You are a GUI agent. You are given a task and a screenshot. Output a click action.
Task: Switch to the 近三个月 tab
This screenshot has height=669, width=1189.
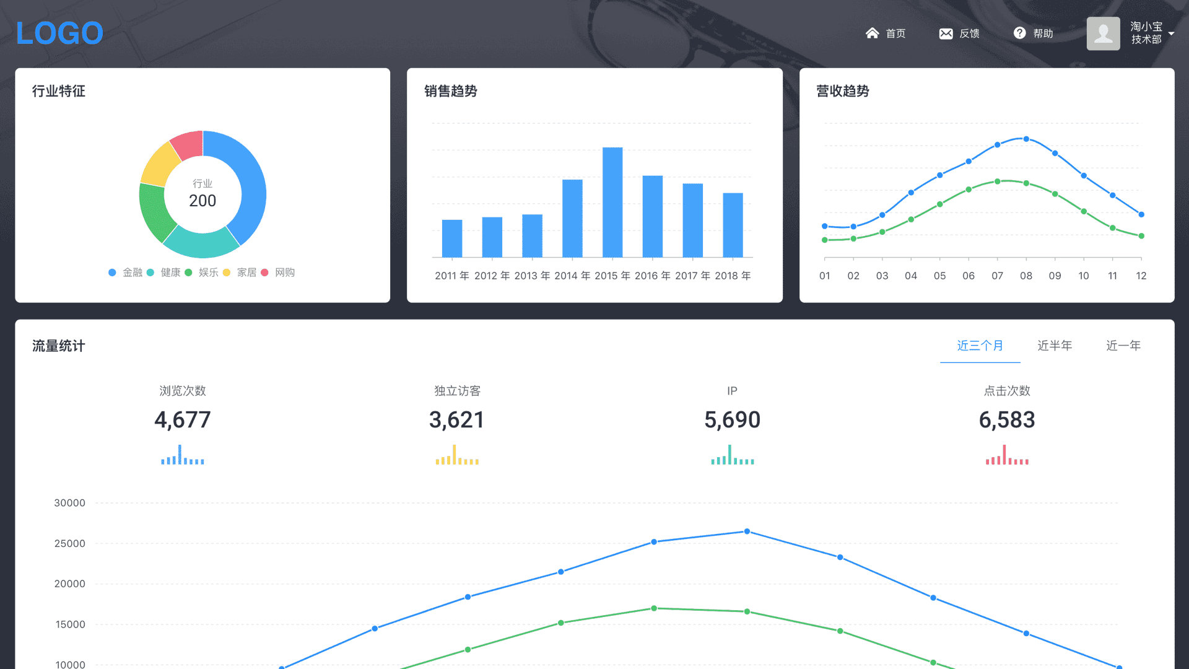pos(980,346)
